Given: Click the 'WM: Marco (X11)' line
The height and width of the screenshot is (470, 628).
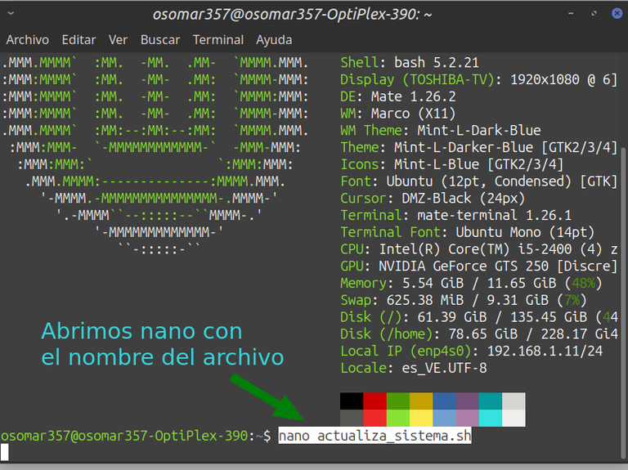Looking at the screenshot, I should click(397, 114).
